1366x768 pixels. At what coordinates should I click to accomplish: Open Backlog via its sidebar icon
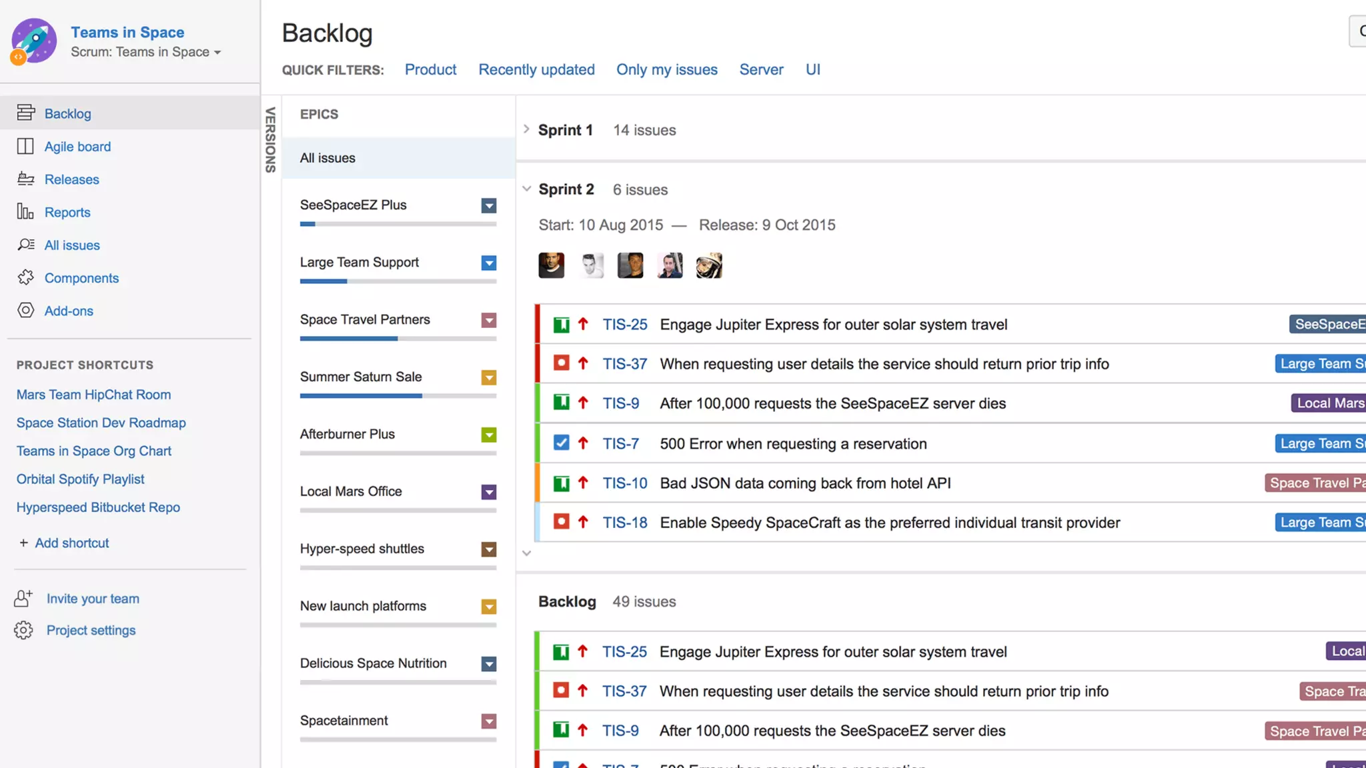25,113
